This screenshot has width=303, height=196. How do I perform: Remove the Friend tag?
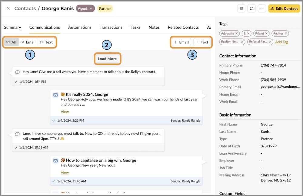(x=266, y=33)
